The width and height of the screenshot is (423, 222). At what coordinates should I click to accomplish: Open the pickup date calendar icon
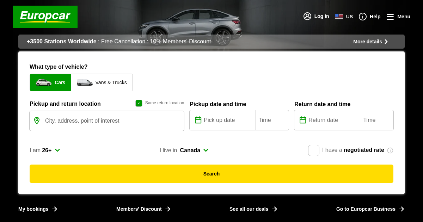[x=198, y=120]
